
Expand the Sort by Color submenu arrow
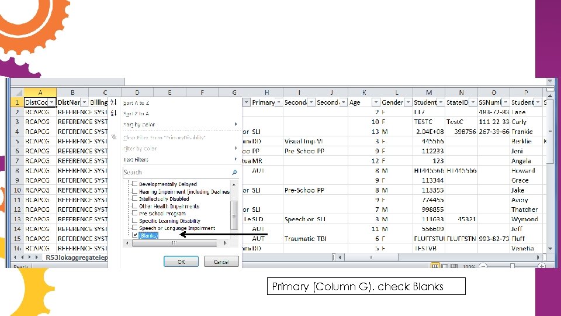click(x=236, y=124)
